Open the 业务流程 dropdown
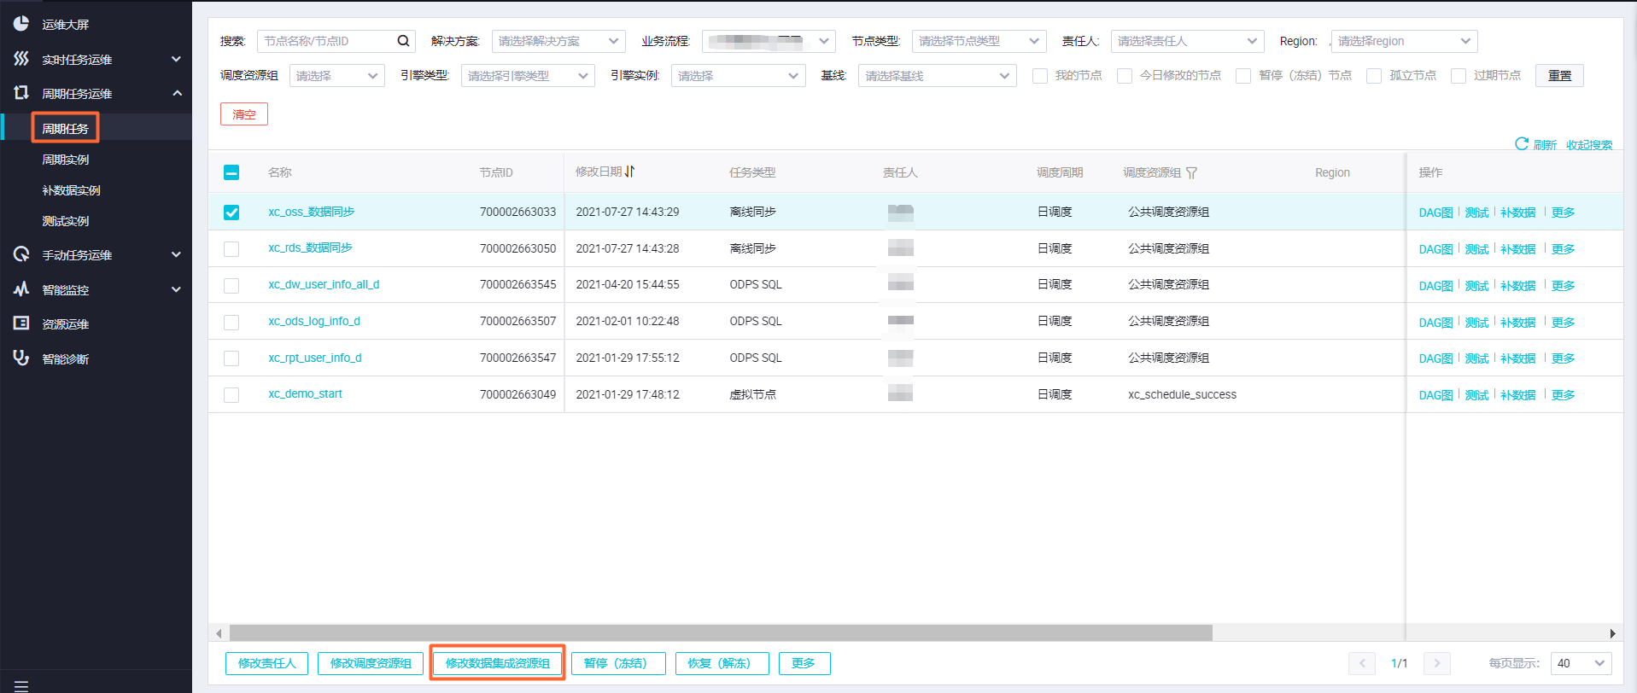The height and width of the screenshot is (693, 1637). click(769, 41)
